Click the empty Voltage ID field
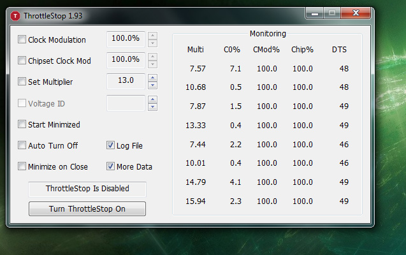Screen dimensions: 406x255 126,103
